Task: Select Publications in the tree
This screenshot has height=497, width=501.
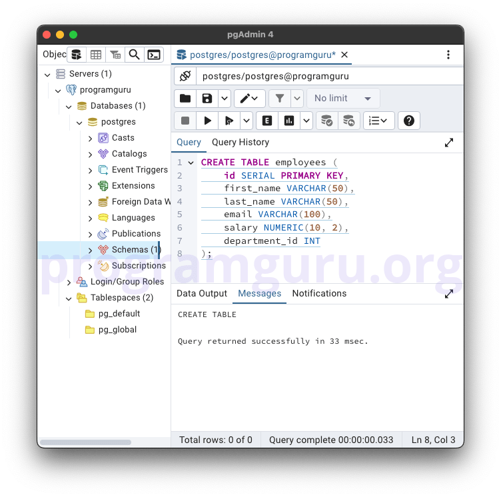Action: (x=136, y=234)
